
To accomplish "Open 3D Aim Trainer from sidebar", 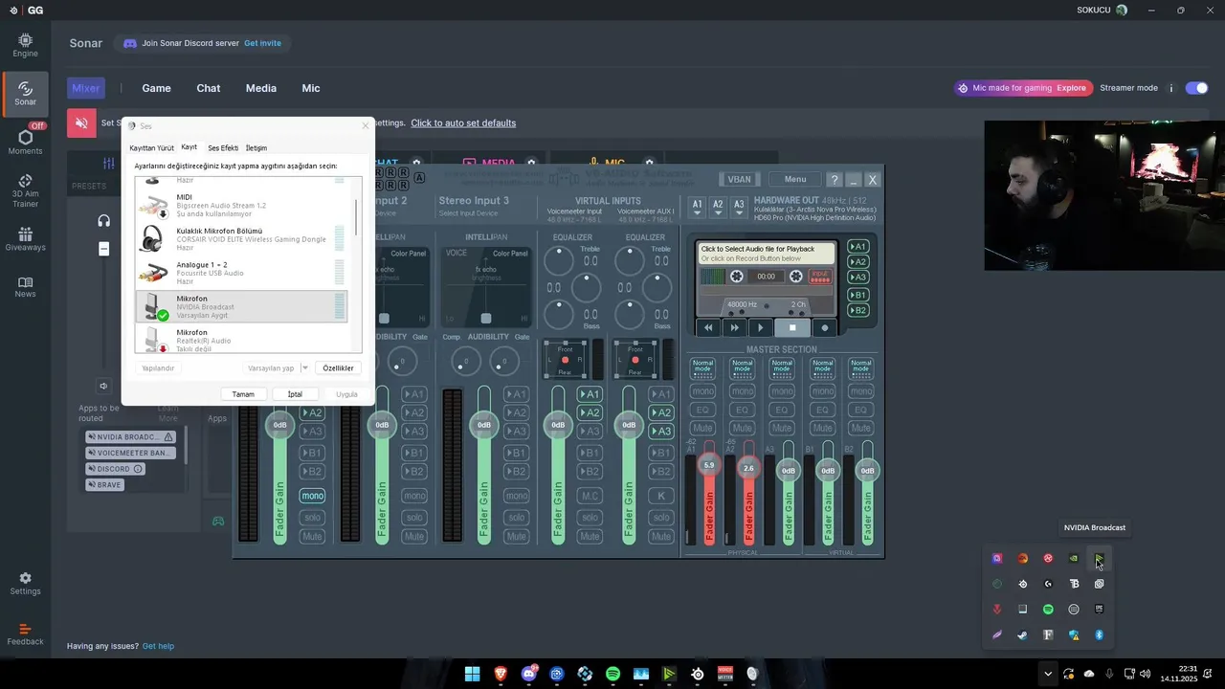I will [x=25, y=190].
